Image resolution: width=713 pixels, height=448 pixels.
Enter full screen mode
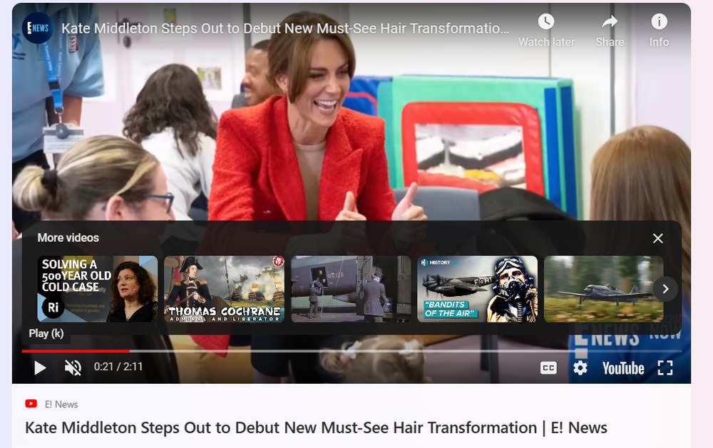(665, 367)
